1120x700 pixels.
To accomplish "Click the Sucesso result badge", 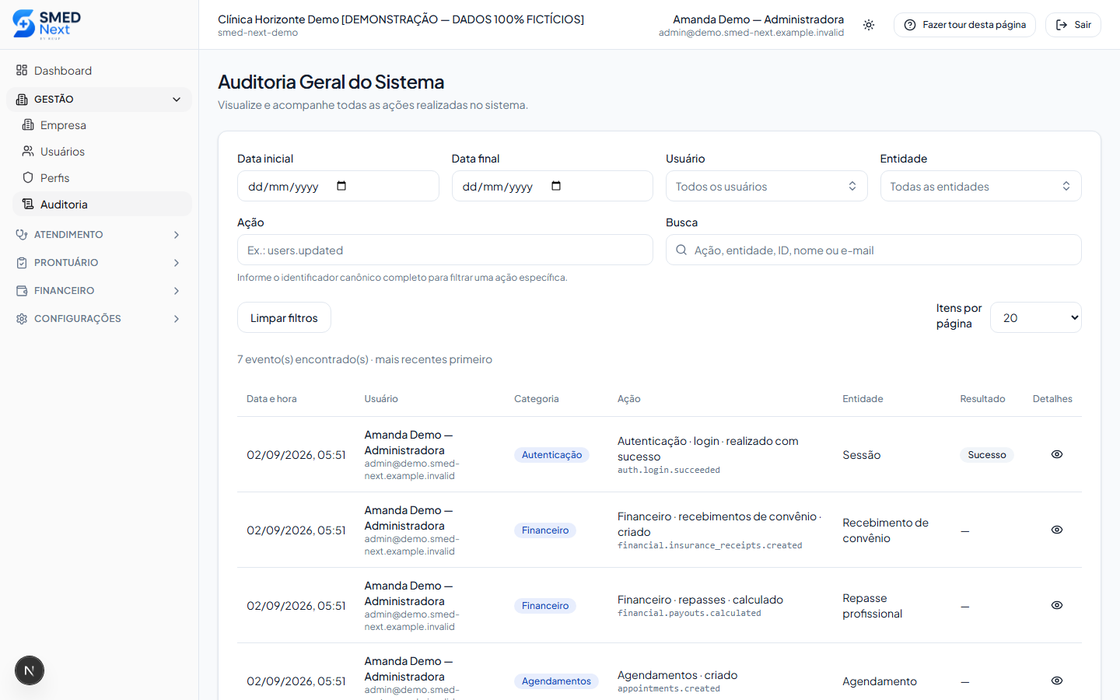I will tap(987, 455).
